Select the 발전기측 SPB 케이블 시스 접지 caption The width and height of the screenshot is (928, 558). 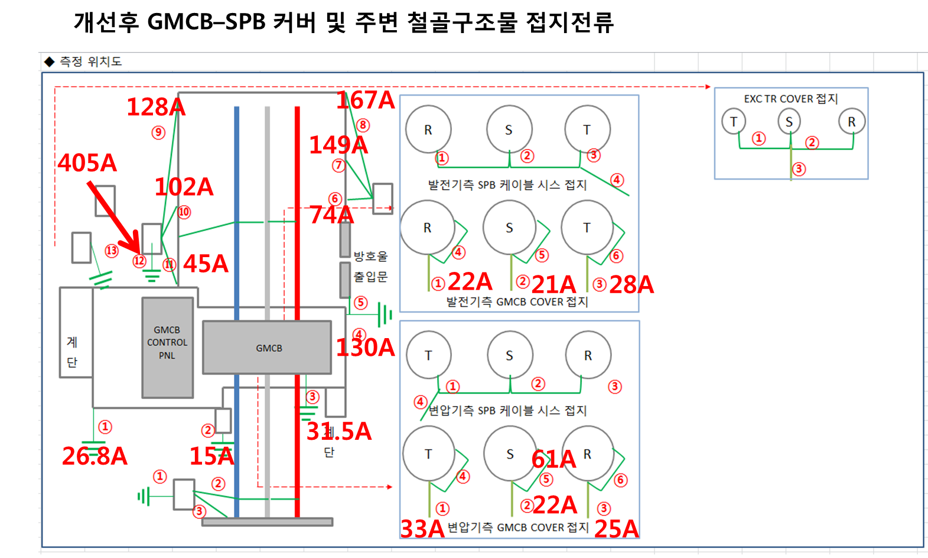pyautogui.click(x=507, y=185)
